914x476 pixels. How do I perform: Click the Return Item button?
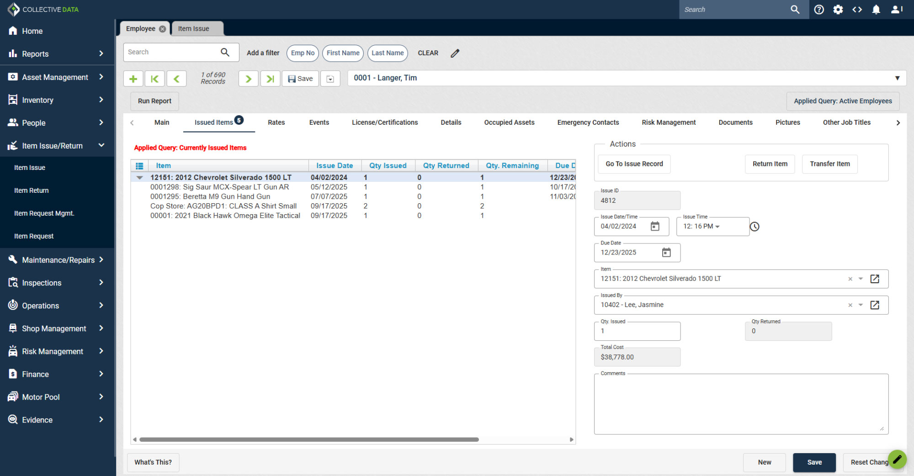tap(770, 164)
